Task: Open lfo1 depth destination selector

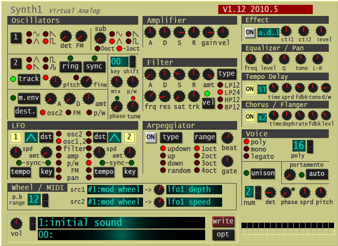Action: click(x=194, y=189)
